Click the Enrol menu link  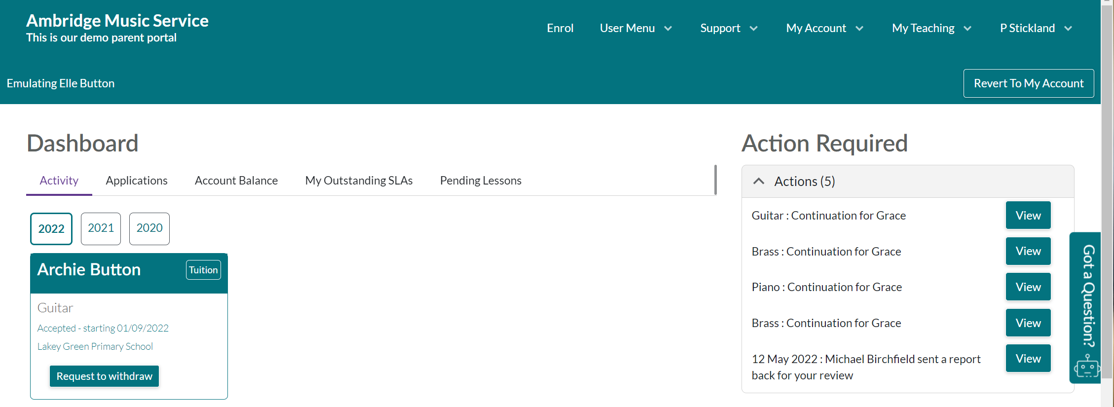pos(560,28)
